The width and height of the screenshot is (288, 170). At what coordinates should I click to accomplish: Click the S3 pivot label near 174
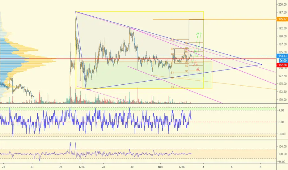pos(172,87)
